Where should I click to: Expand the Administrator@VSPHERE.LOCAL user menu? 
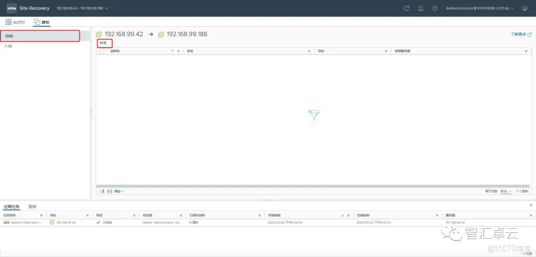pos(479,8)
